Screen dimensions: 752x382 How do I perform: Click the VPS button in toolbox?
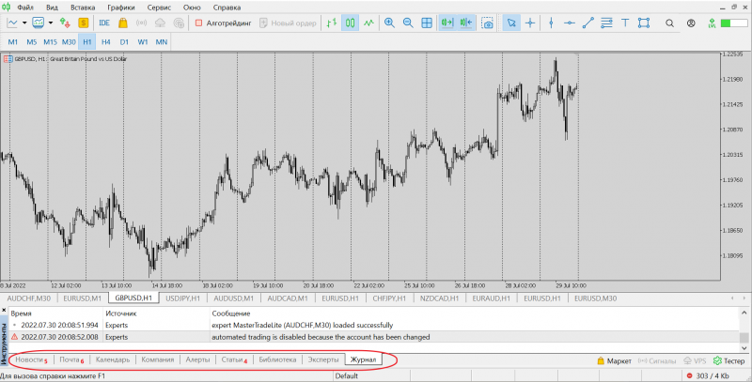click(x=695, y=361)
